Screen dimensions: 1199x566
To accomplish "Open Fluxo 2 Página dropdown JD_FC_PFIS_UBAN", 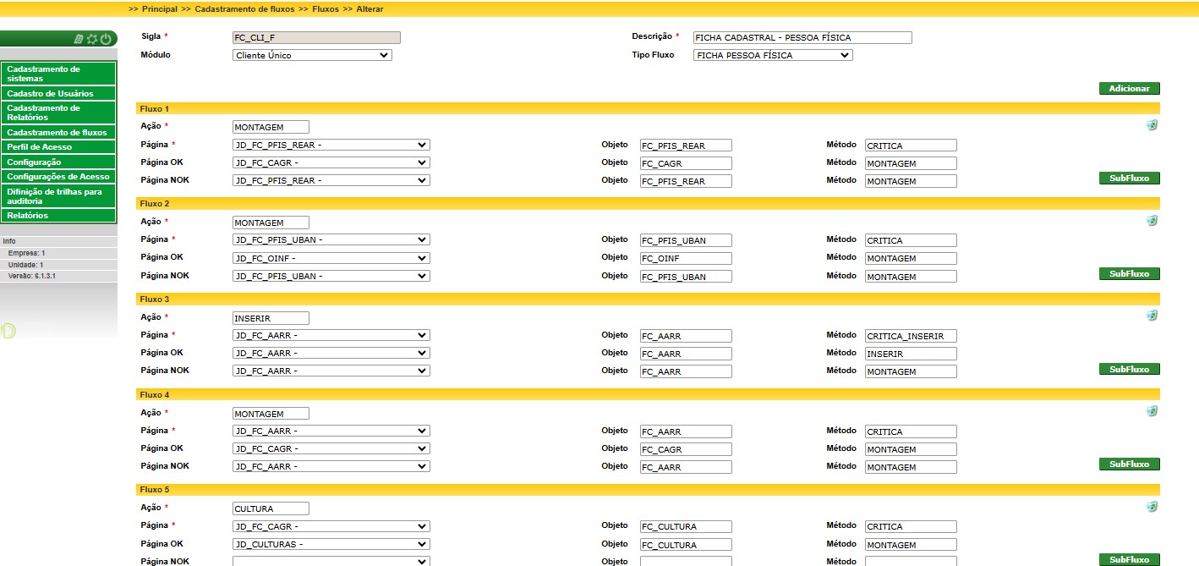I will 331,239.
